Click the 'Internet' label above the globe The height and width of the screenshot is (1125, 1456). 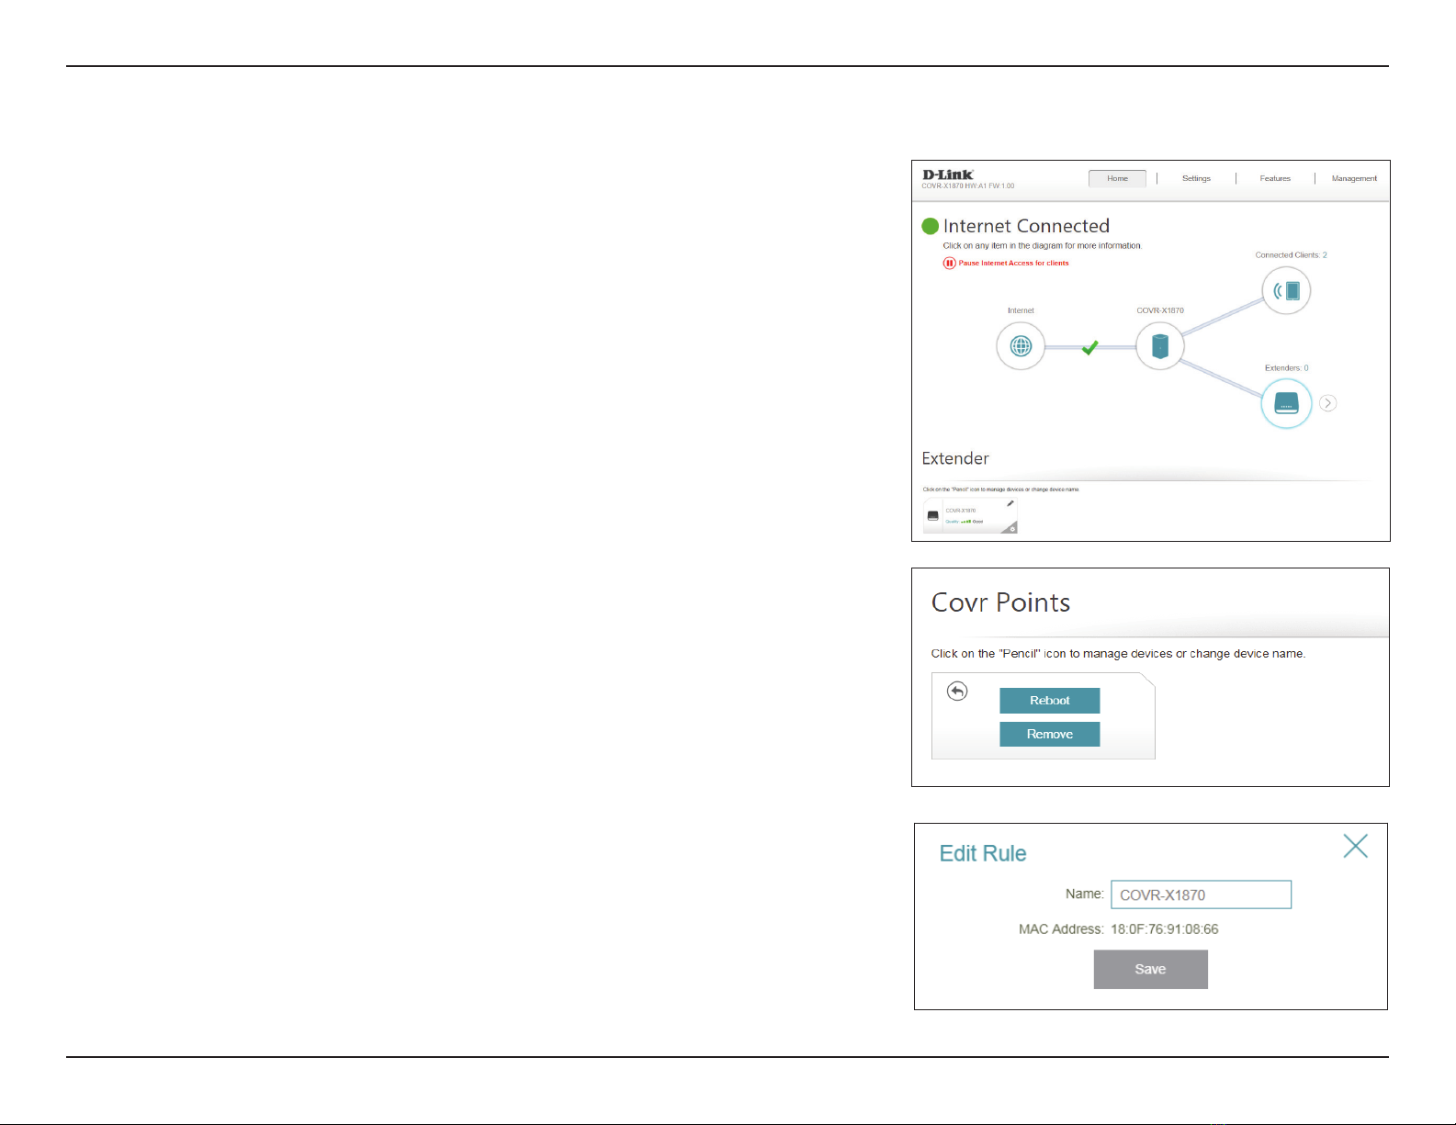tap(1021, 310)
